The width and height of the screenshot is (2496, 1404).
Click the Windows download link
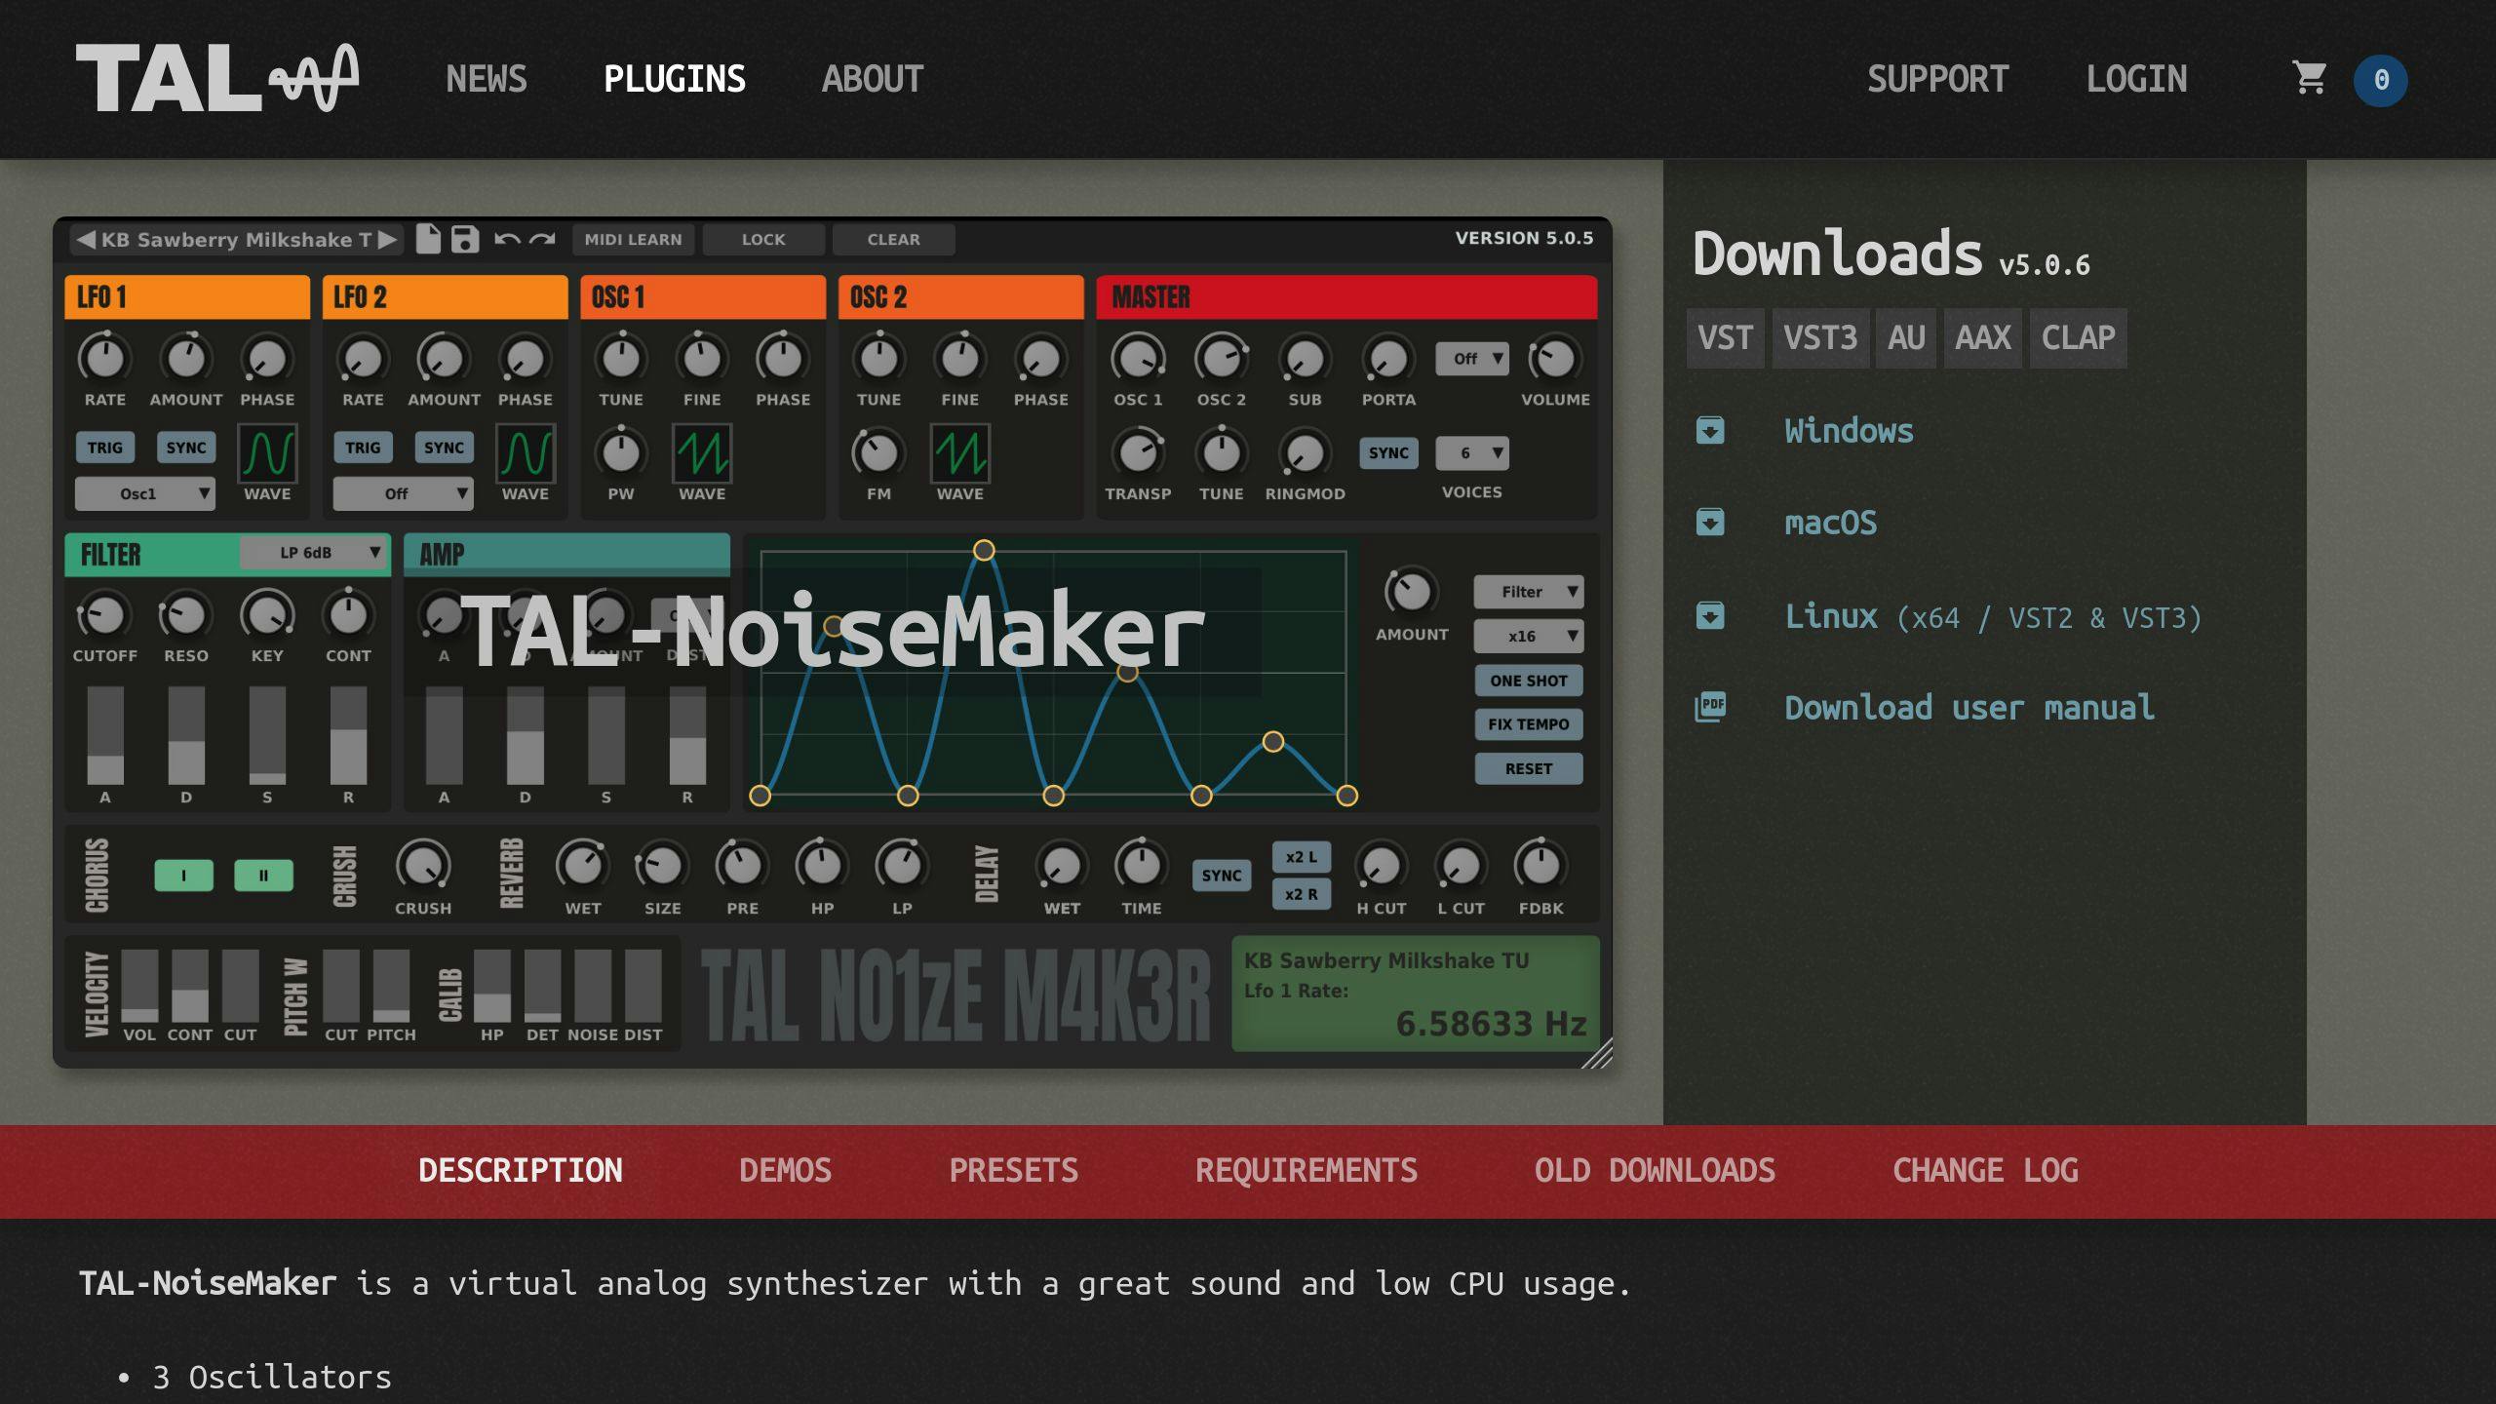(1850, 430)
